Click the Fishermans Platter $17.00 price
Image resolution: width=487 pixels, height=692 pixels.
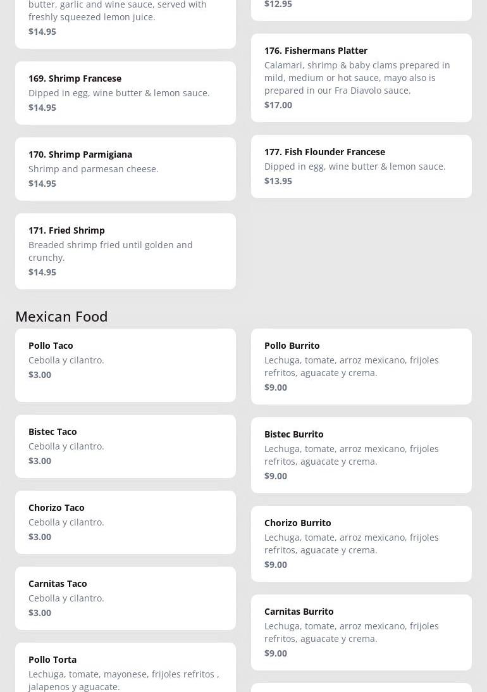click(278, 105)
